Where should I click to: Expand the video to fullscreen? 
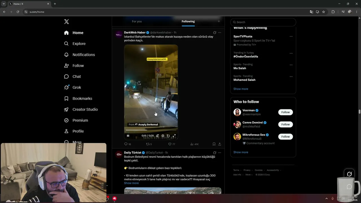click(174, 136)
